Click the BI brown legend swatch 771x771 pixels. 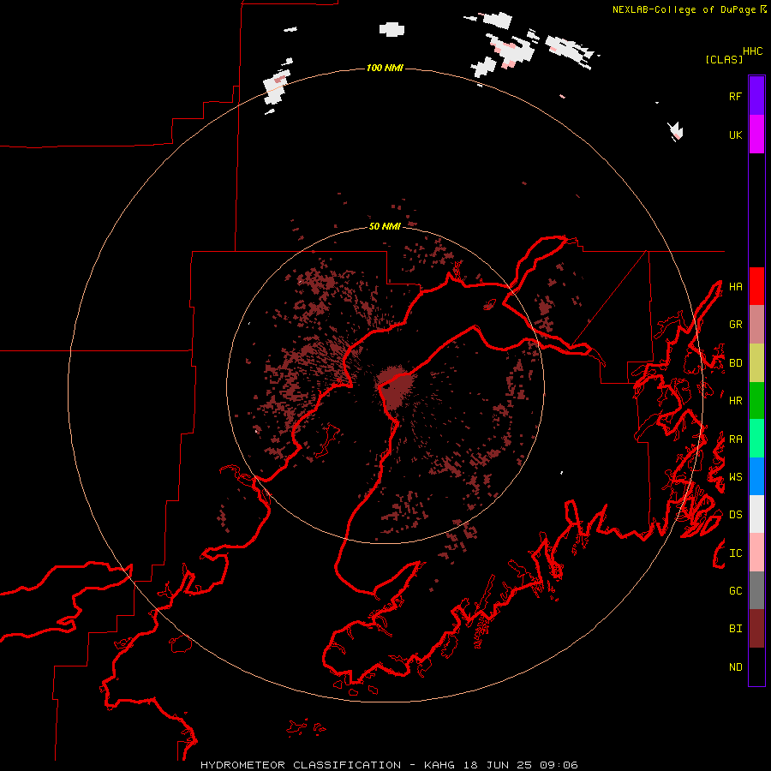point(756,629)
